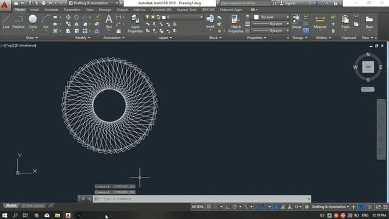Choose the Move tool in Modify
Image resolution: width=389 pixels, height=219 pixels.
[x=68, y=17]
